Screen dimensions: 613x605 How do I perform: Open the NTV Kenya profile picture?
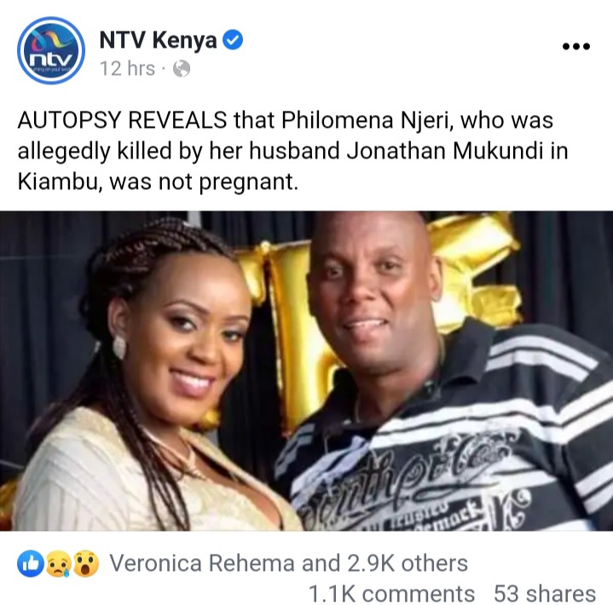coord(51,50)
